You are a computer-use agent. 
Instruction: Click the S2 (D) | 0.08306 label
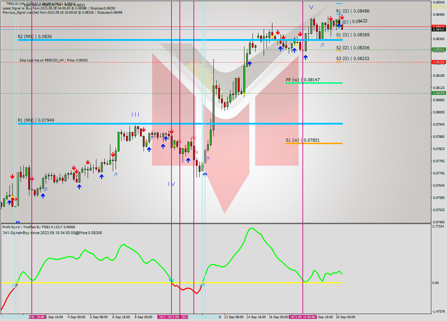click(353, 48)
